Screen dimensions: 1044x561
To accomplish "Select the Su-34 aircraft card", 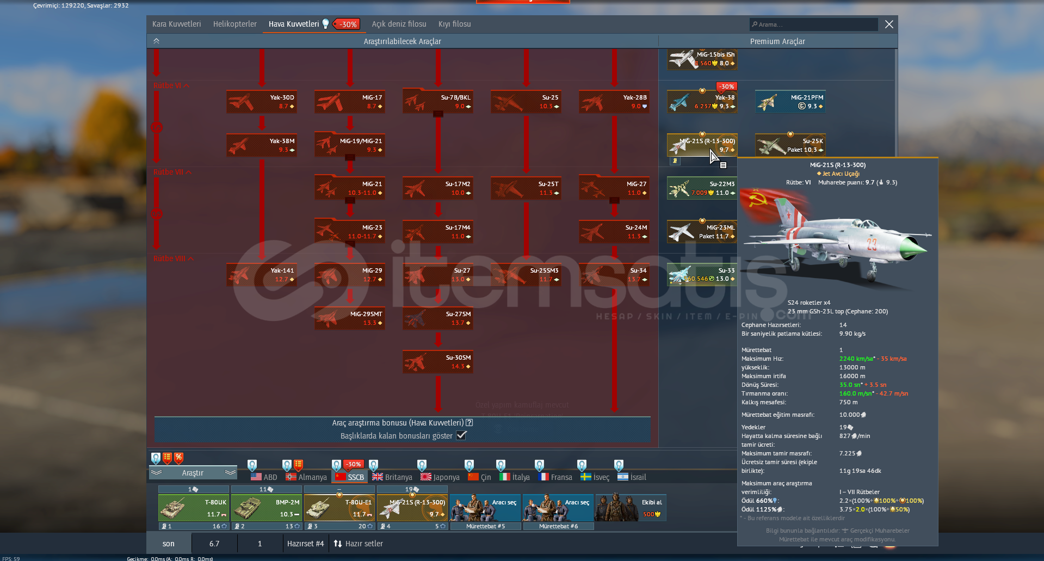I will (x=614, y=275).
